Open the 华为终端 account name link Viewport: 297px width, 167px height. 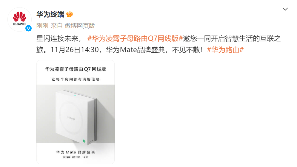(50, 14)
